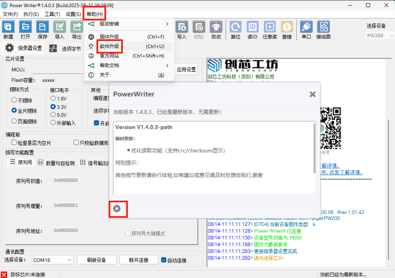Click the 任意读 toolbar icon

(270, 27)
